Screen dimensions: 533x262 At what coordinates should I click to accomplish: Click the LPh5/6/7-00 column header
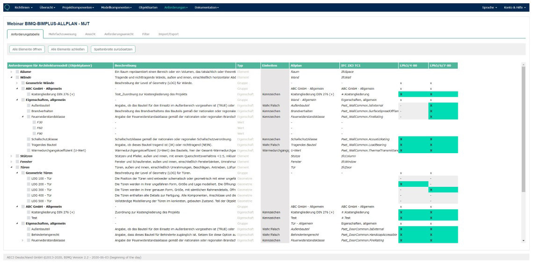(x=443, y=65)
